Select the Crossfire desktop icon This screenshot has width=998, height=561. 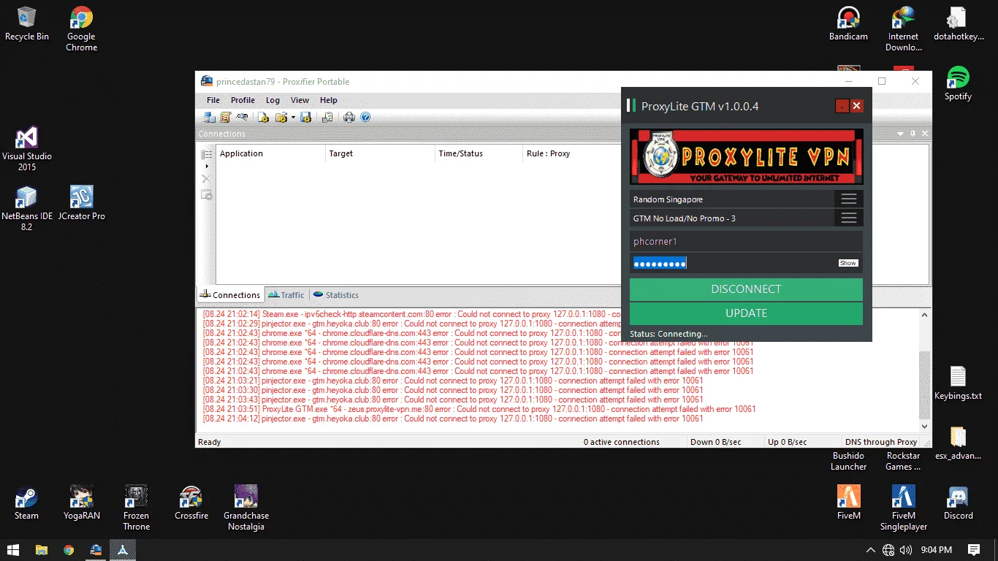(191, 503)
